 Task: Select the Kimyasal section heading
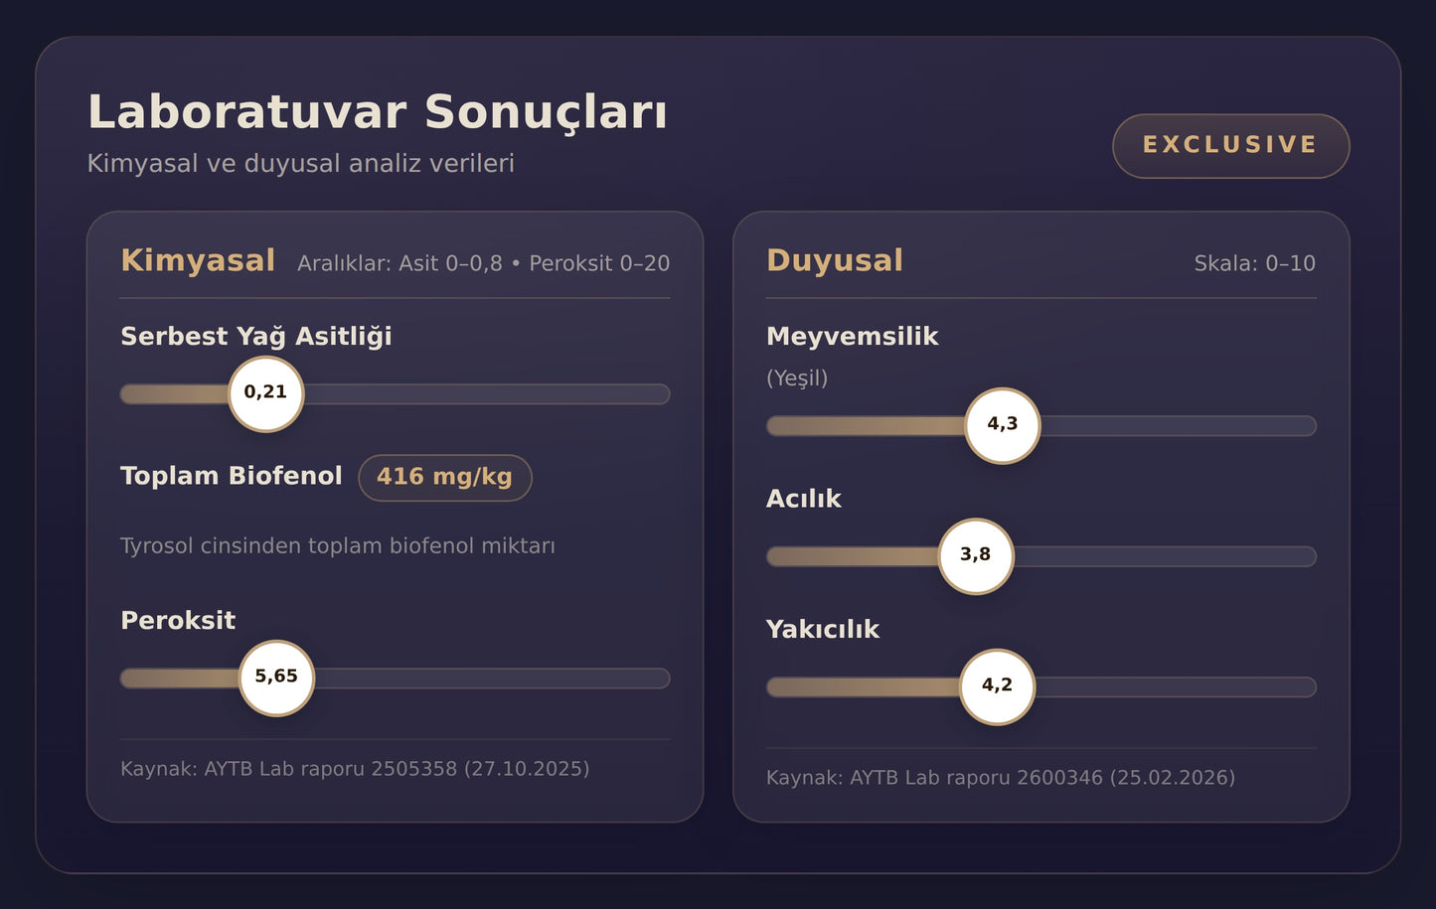pos(198,260)
